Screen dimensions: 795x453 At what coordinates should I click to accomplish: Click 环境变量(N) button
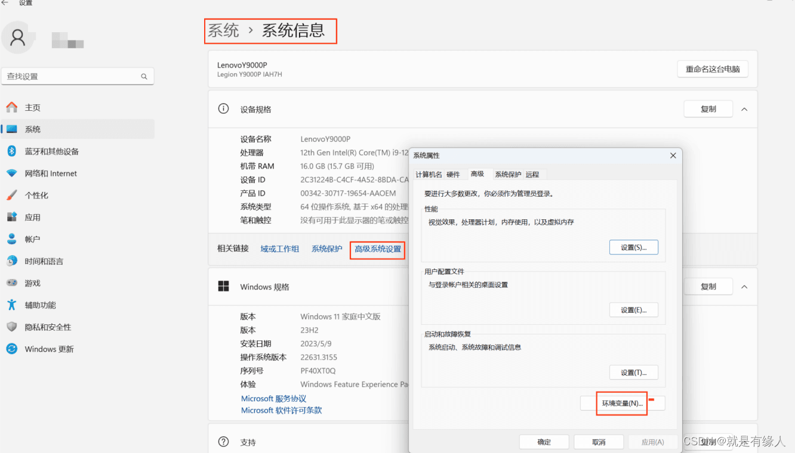point(623,404)
